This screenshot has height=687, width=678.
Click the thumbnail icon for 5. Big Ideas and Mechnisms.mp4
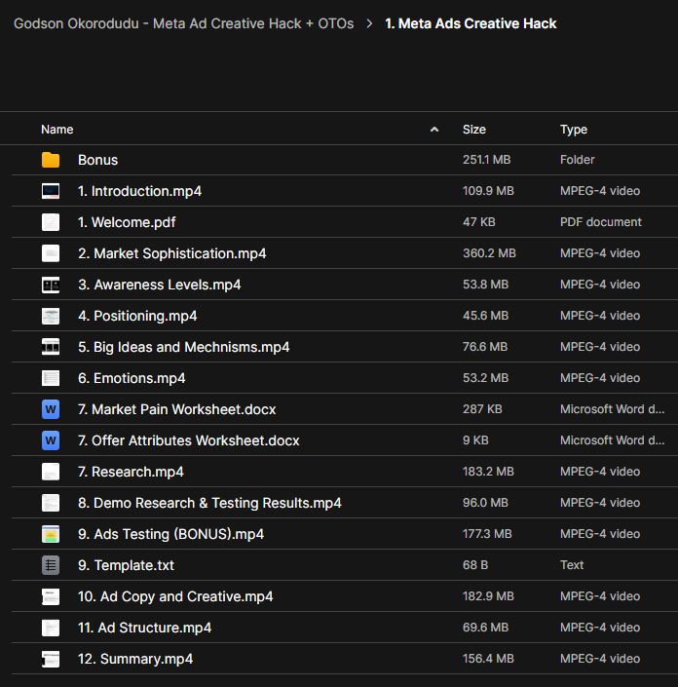51,347
